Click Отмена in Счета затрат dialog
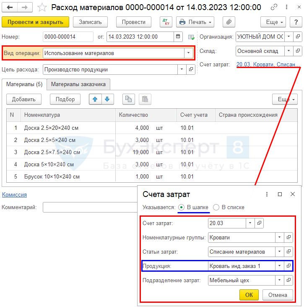This screenshot has width=304, height=307. pyautogui.click(x=278, y=295)
